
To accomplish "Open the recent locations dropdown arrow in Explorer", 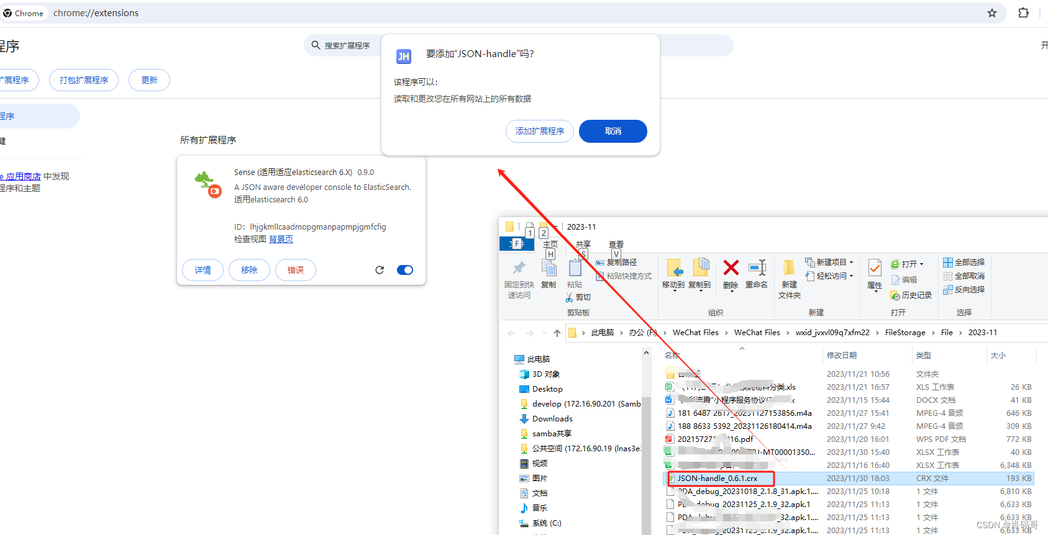I will pyautogui.click(x=544, y=333).
